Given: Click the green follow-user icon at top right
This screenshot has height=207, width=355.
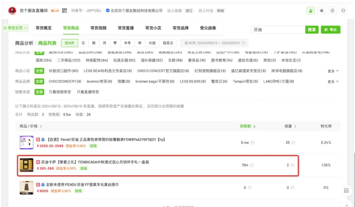Looking at the screenshot, I should tap(311, 11).
